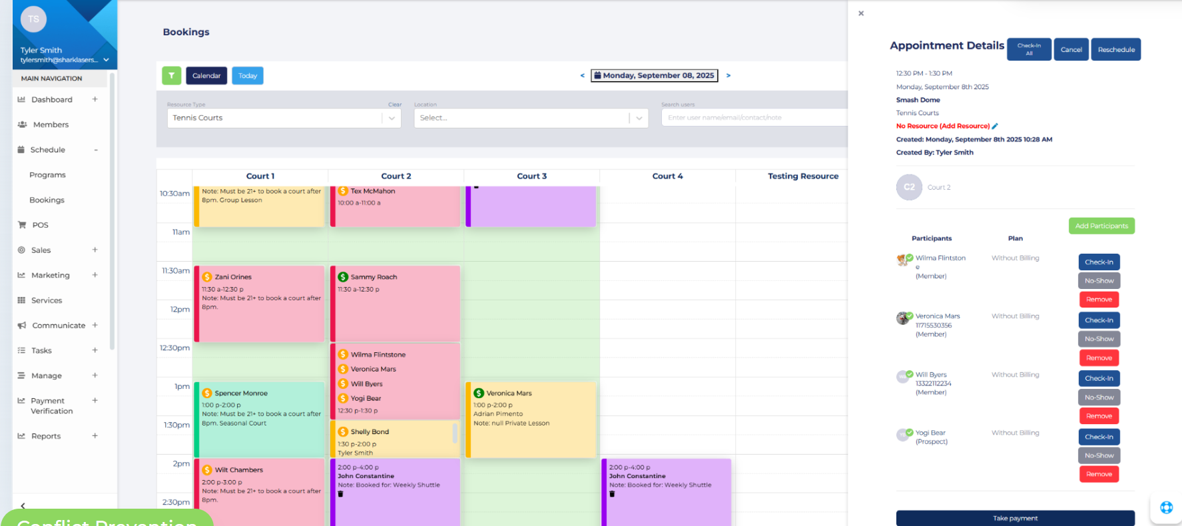Close the Appointment Details panel
Viewport: 1182px width, 526px height.
coord(861,13)
